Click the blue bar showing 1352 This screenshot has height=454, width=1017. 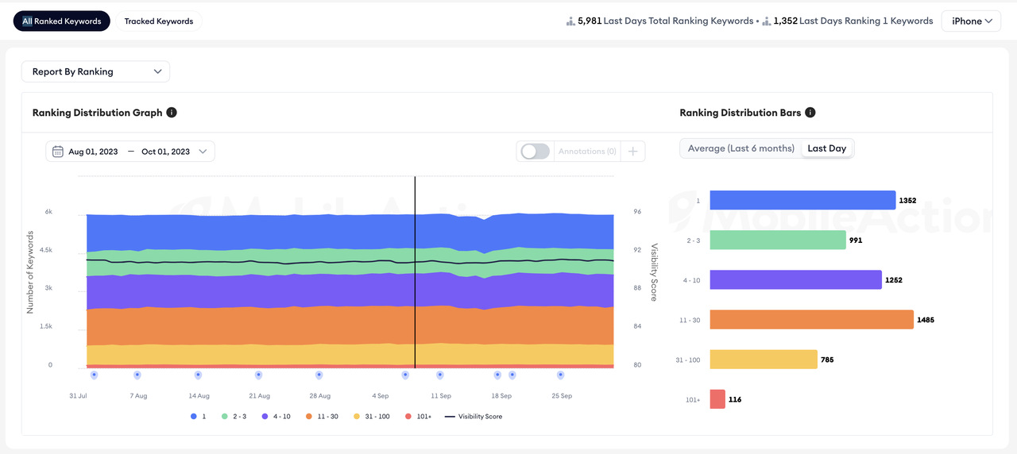802,200
